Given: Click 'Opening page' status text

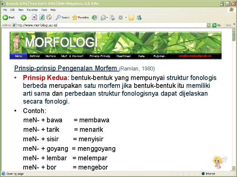Looking at the screenshot, I should [x=15, y=174].
